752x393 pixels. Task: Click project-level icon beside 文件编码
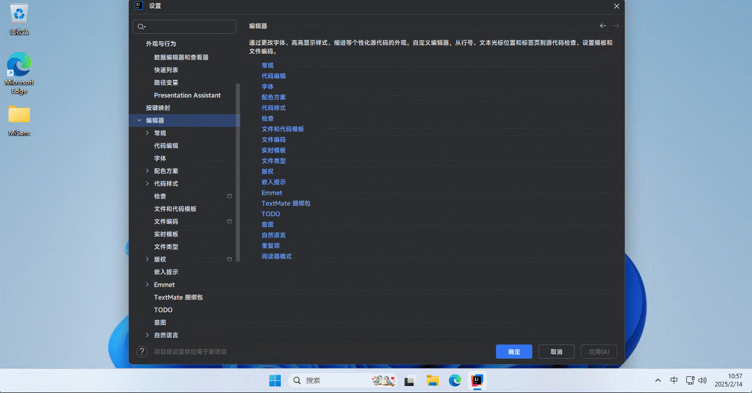coord(229,221)
